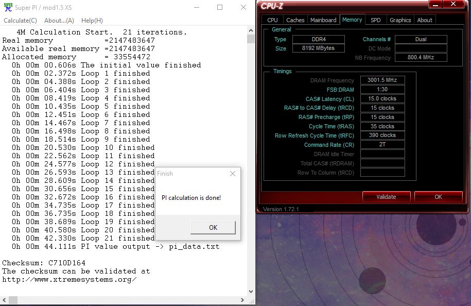Click the empty DC Mode field

[x=421, y=48]
